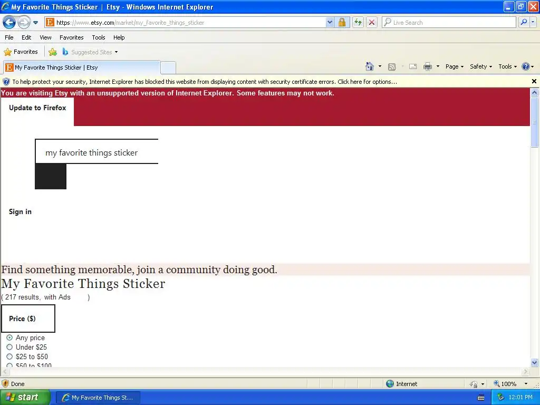Click the security information bar message
Viewport: 540px width, 405px height.
point(205,82)
